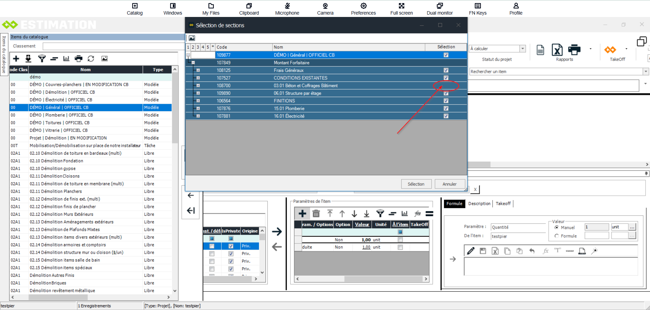Switch to the Description tab
This screenshot has height=310, width=650.
[479, 204]
